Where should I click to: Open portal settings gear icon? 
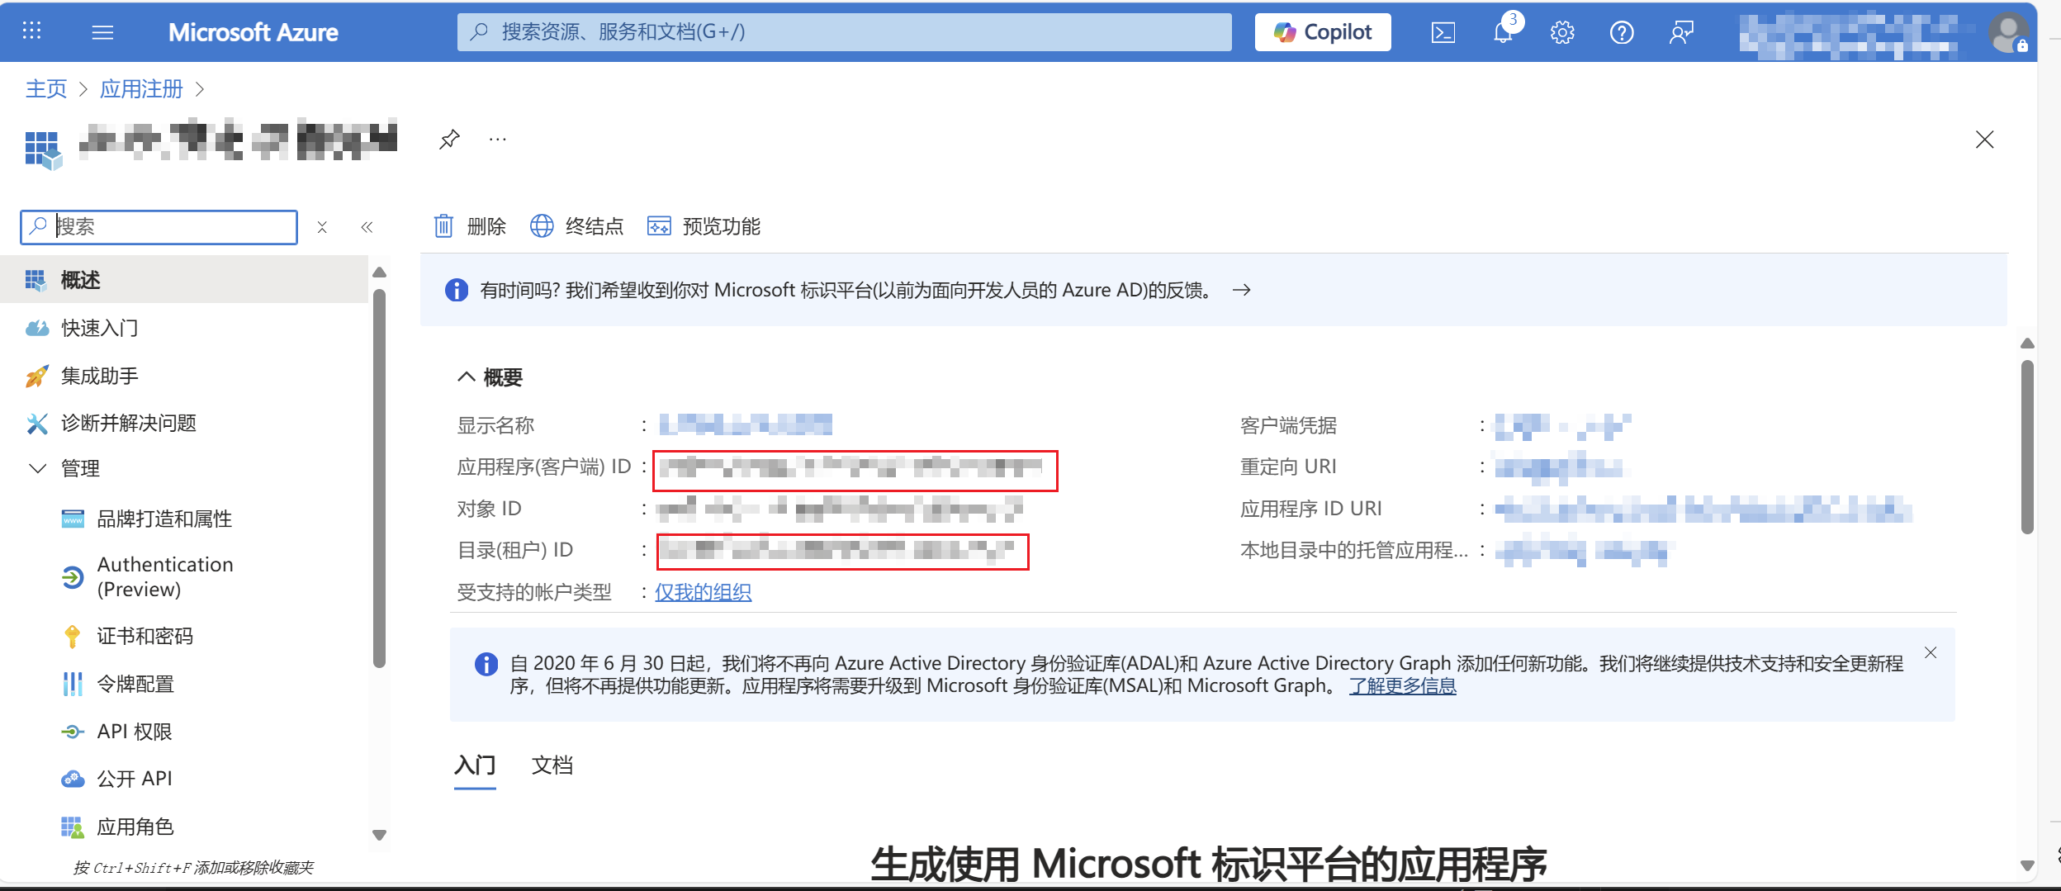[1561, 32]
